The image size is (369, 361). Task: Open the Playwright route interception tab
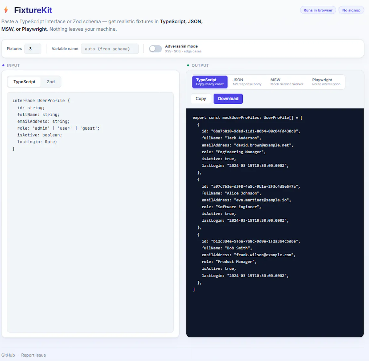(326, 82)
